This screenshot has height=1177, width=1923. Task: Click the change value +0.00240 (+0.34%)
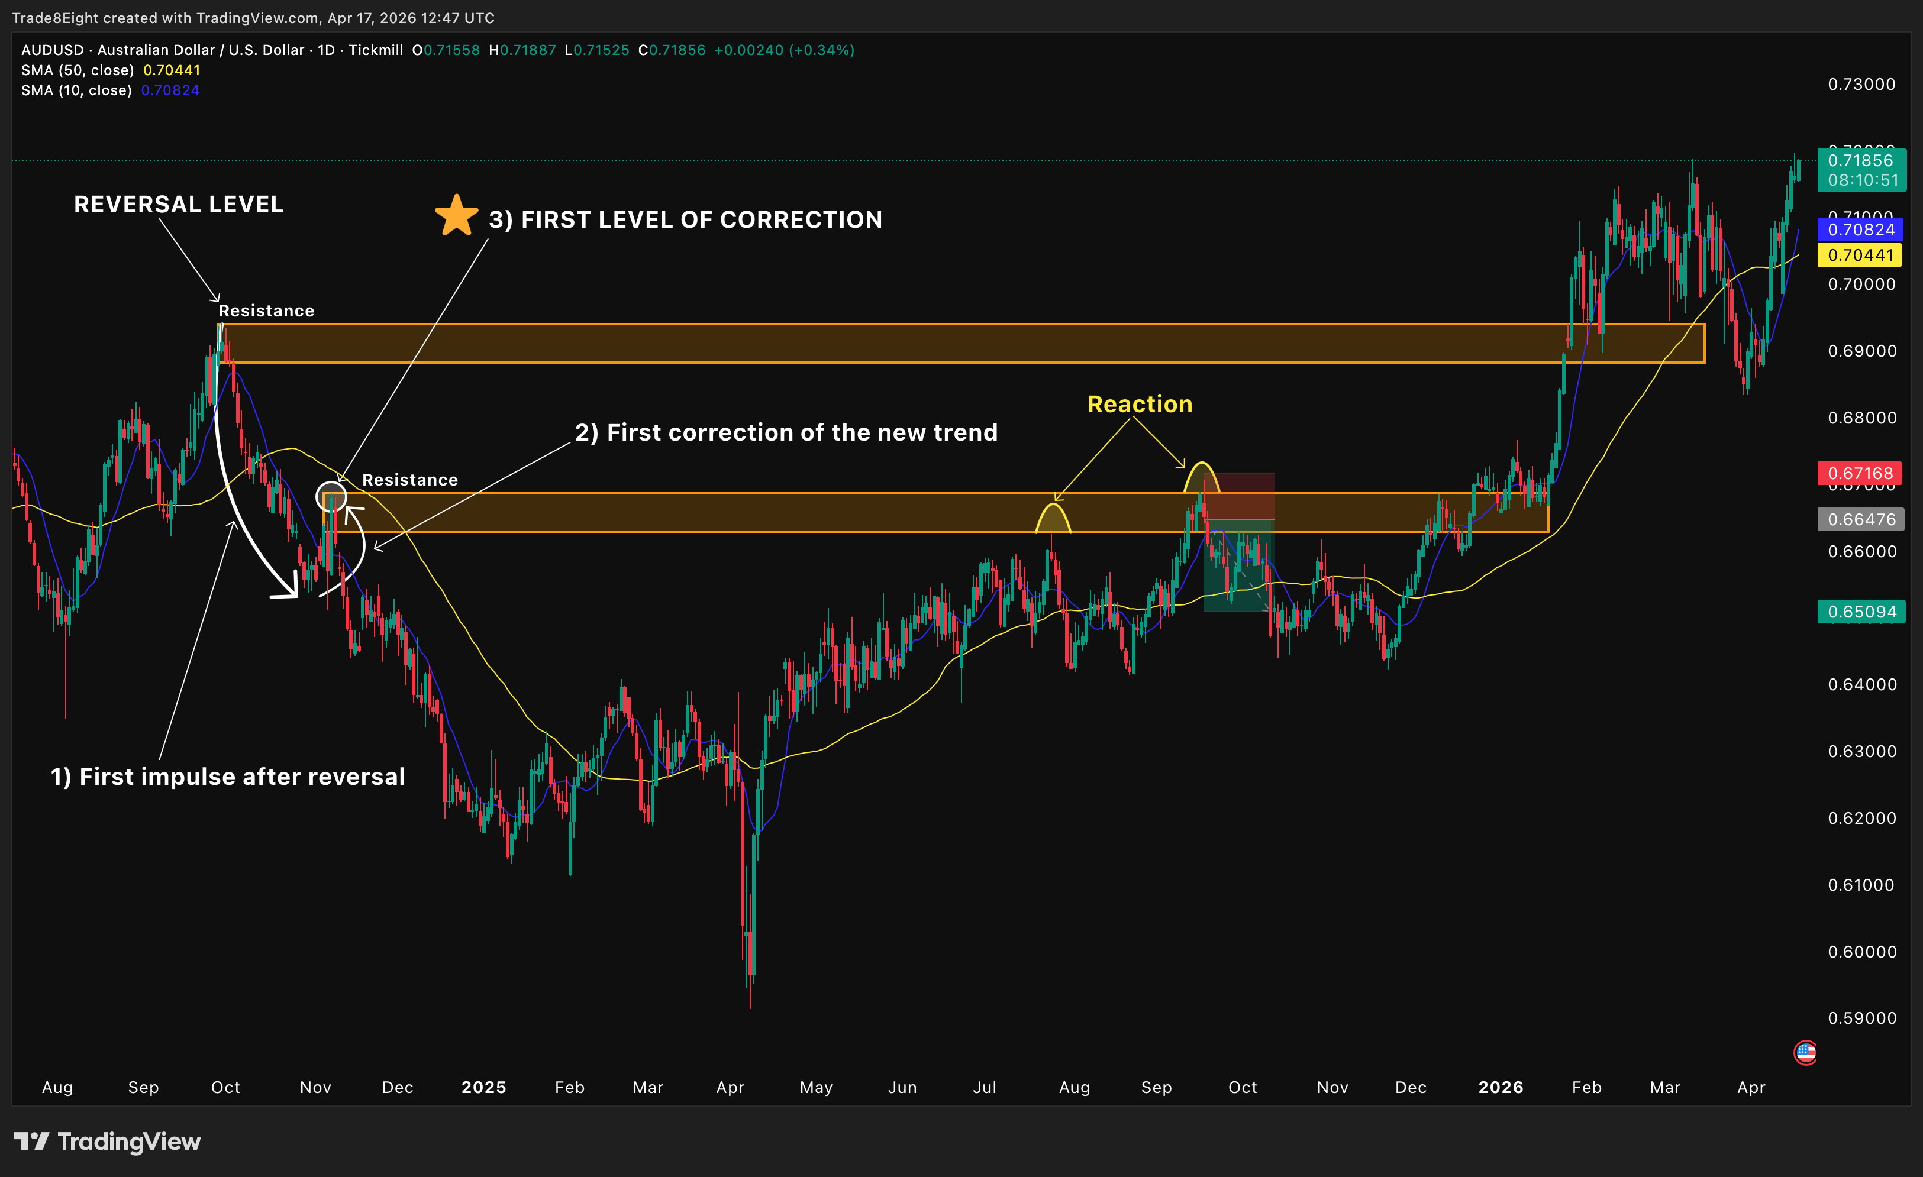pyautogui.click(x=785, y=50)
